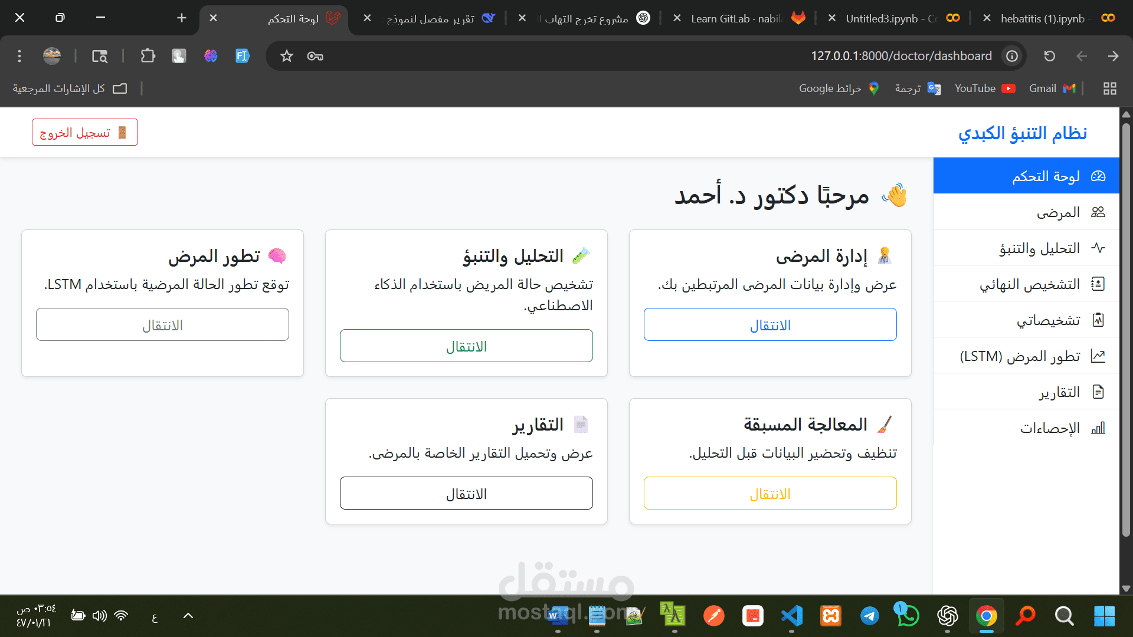Click the final diagnosis checklist icon

click(1098, 284)
